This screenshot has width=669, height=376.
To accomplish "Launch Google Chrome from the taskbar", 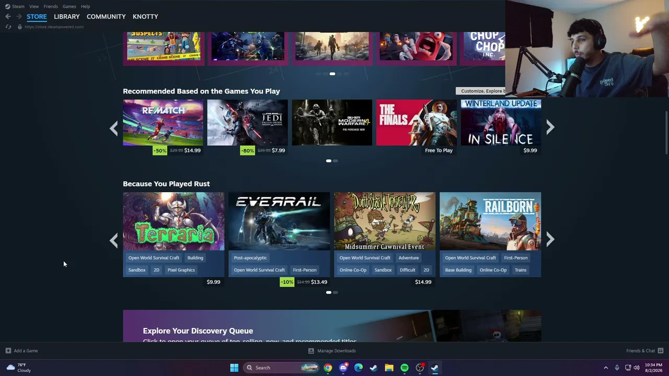I will coord(328,368).
